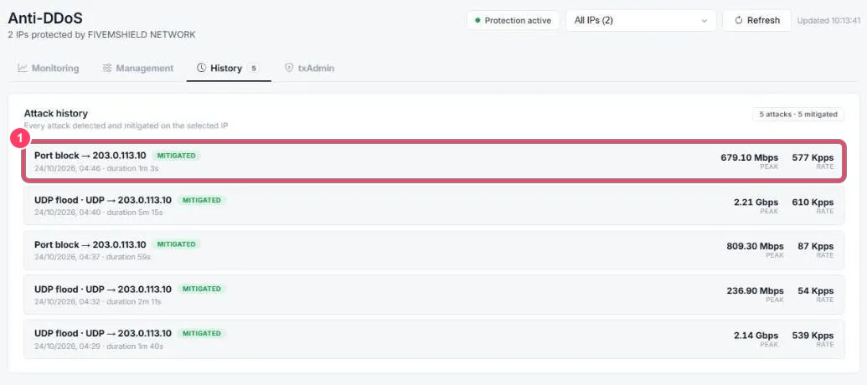Open the Port block attack at 04:46
Viewport: 867px width, 385px height.
coord(434,161)
